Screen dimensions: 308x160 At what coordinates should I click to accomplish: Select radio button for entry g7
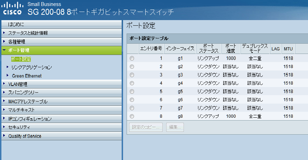(x=132, y=108)
